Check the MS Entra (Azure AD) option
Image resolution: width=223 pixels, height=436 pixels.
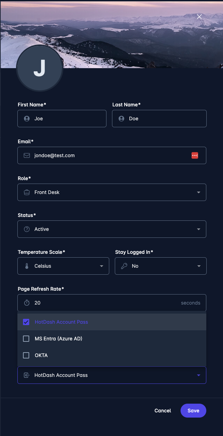(26, 339)
